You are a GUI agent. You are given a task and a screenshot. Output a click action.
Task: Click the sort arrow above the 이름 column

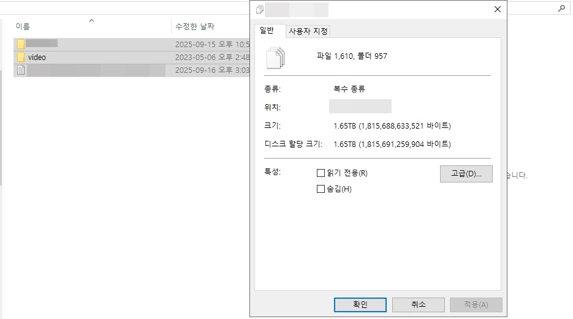pos(92,20)
